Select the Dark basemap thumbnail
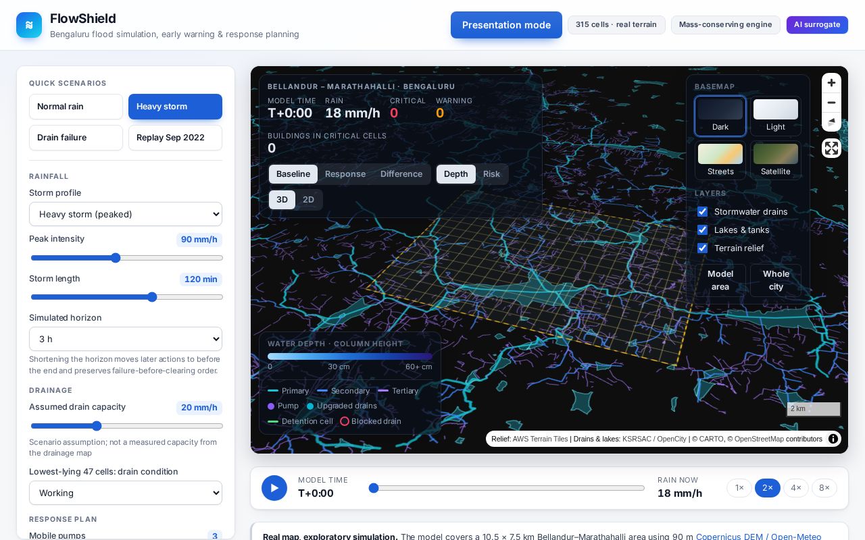 coord(720,116)
